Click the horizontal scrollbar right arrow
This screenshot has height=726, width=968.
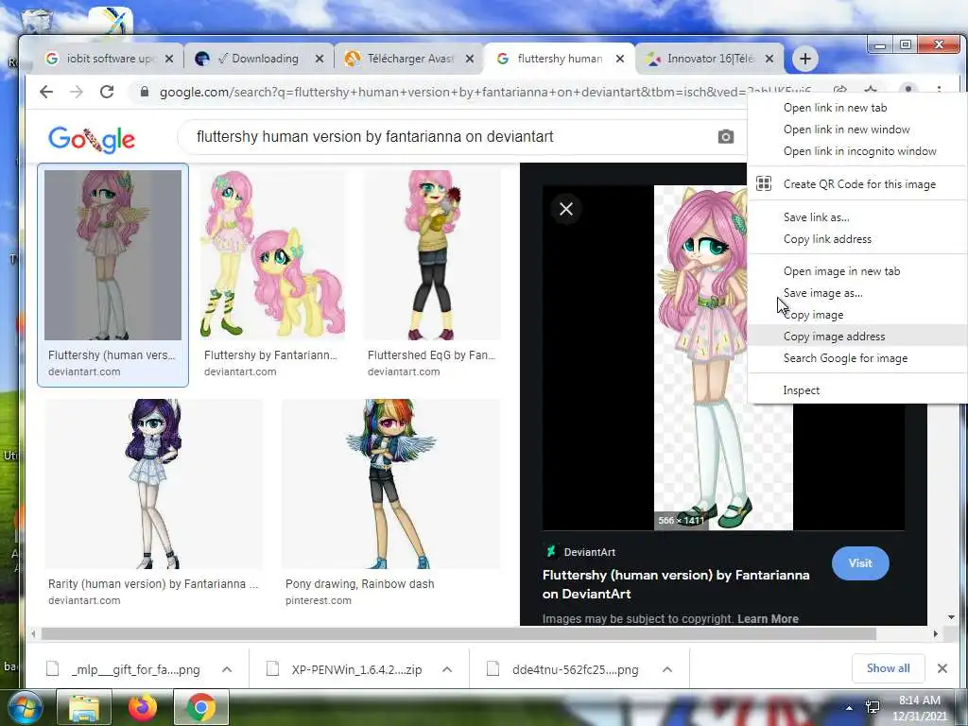[x=935, y=634]
